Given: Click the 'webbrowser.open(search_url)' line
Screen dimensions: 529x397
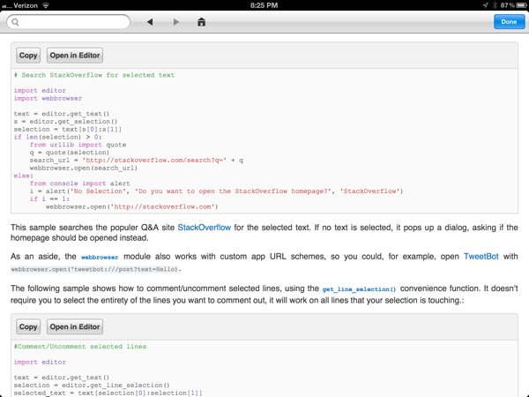Looking at the screenshot, I should coord(84,169).
